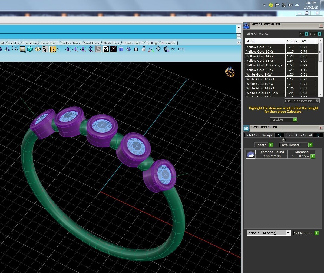Open the gold gear settings icon

pos(37,49)
